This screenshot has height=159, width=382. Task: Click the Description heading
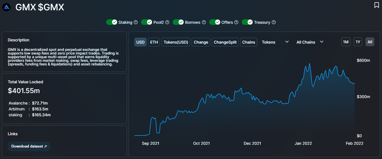[x=18, y=40]
